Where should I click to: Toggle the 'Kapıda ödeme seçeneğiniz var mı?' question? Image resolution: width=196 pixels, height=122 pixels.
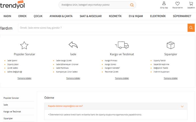point(116,106)
